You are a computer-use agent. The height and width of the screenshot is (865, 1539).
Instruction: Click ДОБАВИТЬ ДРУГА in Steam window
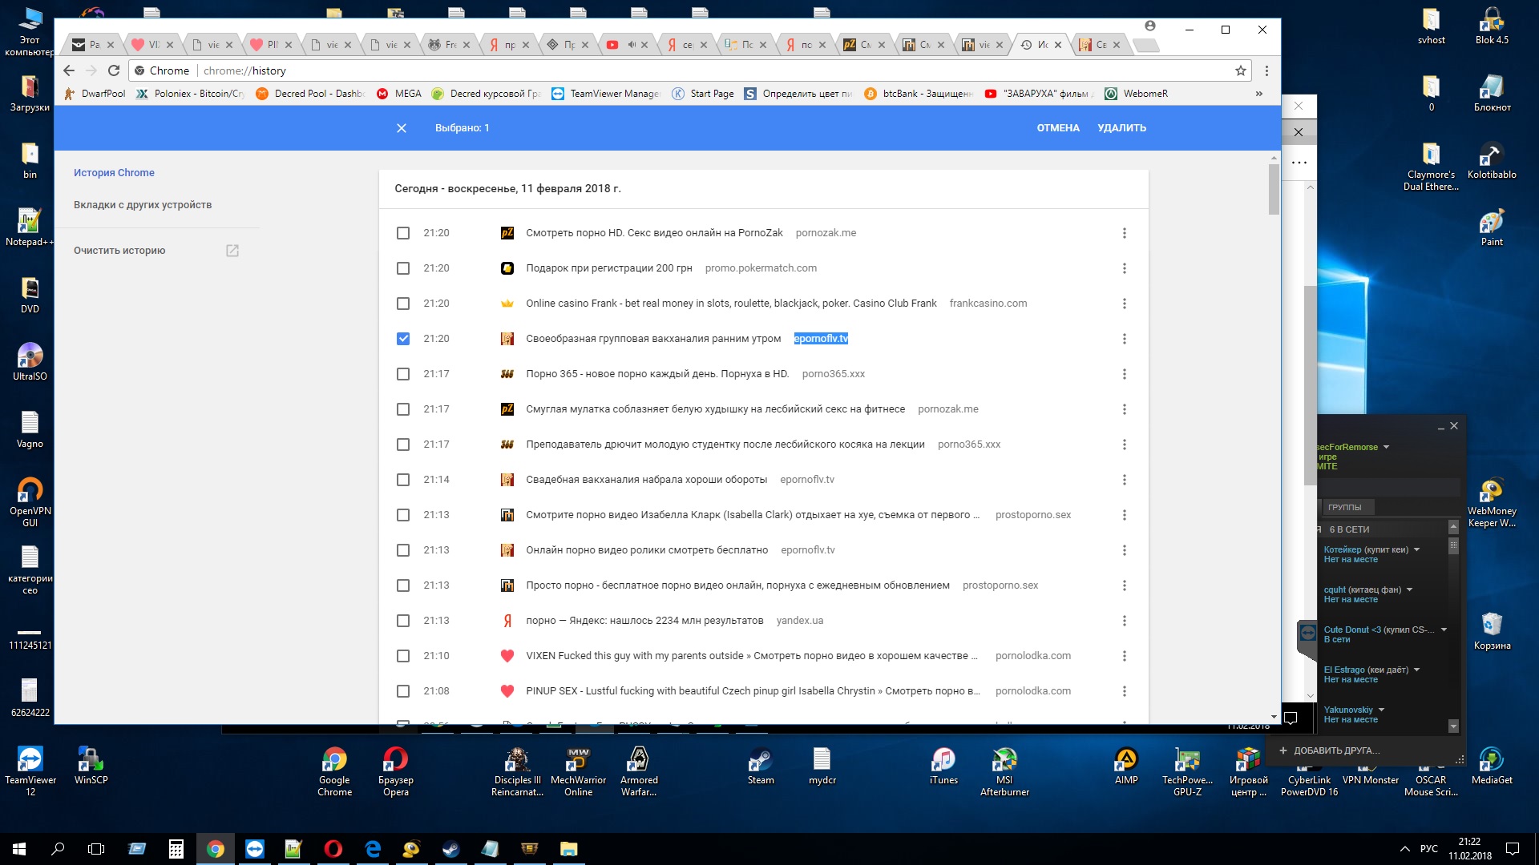click(1331, 750)
